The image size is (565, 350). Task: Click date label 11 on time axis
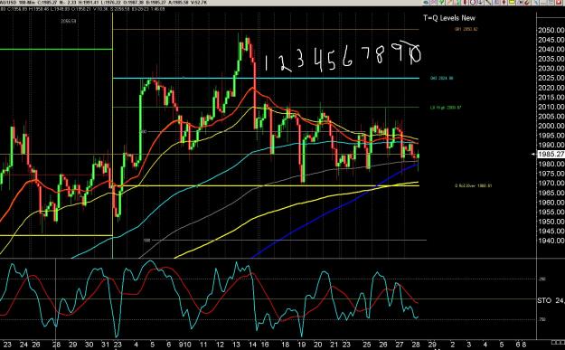[203, 345]
